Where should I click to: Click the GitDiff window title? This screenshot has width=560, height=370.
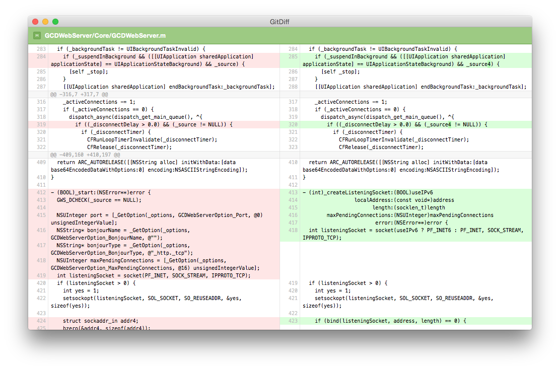279,22
